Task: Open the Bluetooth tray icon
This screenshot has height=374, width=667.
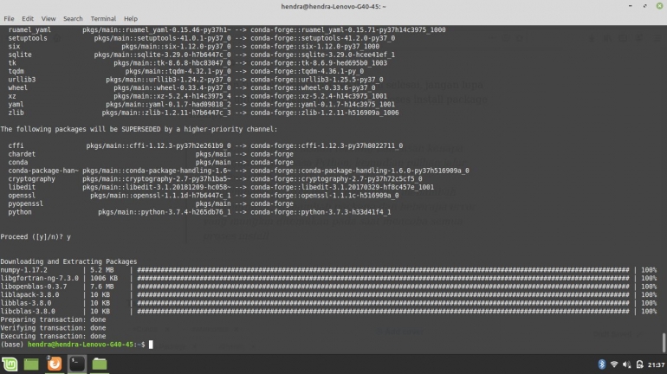Action: click(601, 364)
